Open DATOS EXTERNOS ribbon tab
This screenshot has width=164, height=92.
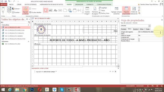point(30,5)
